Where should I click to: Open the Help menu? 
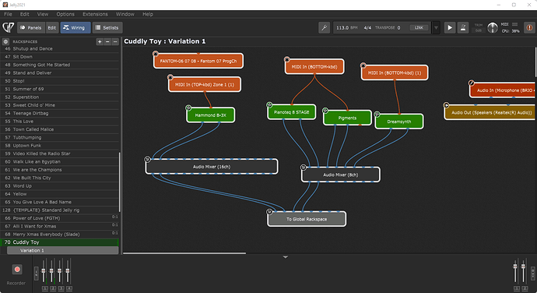(x=148, y=14)
